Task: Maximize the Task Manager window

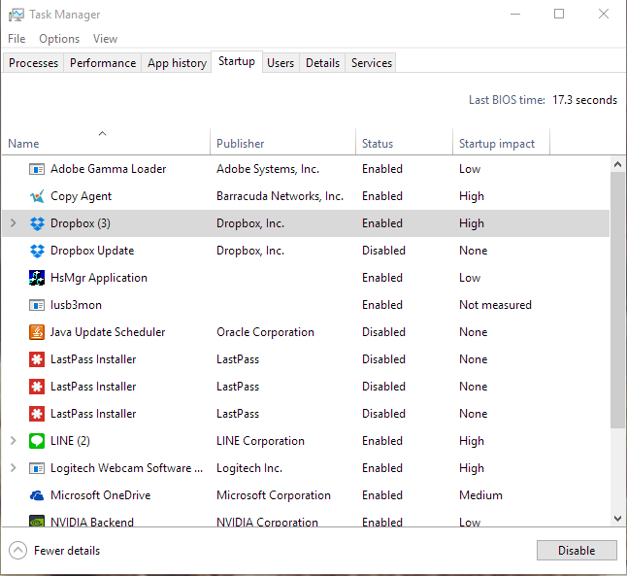Action: tap(559, 14)
